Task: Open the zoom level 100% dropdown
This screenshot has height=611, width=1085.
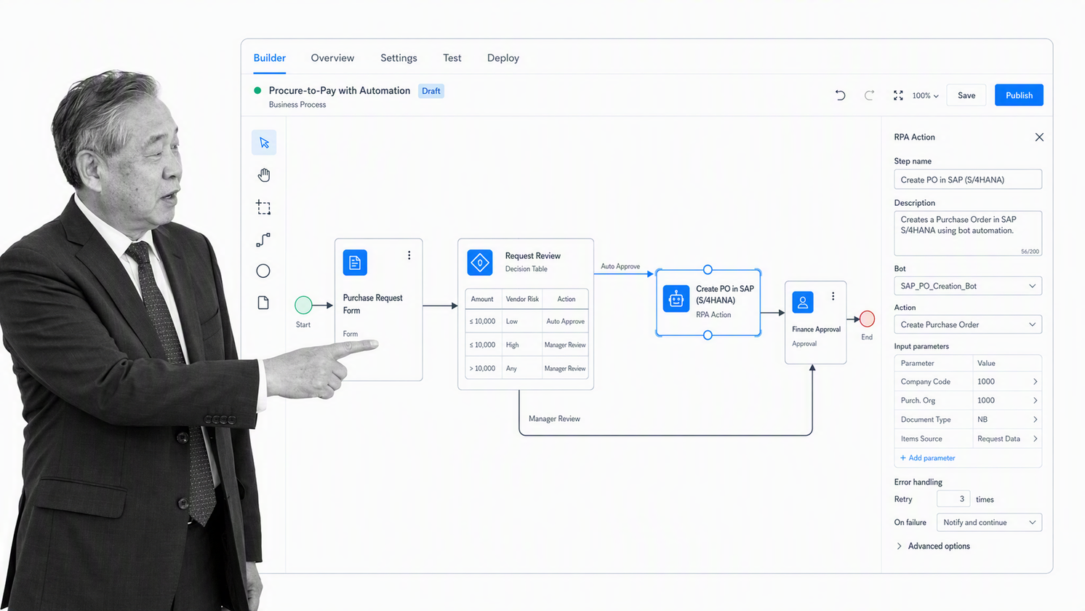Action: pyautogui.click(x=925, y=95)
